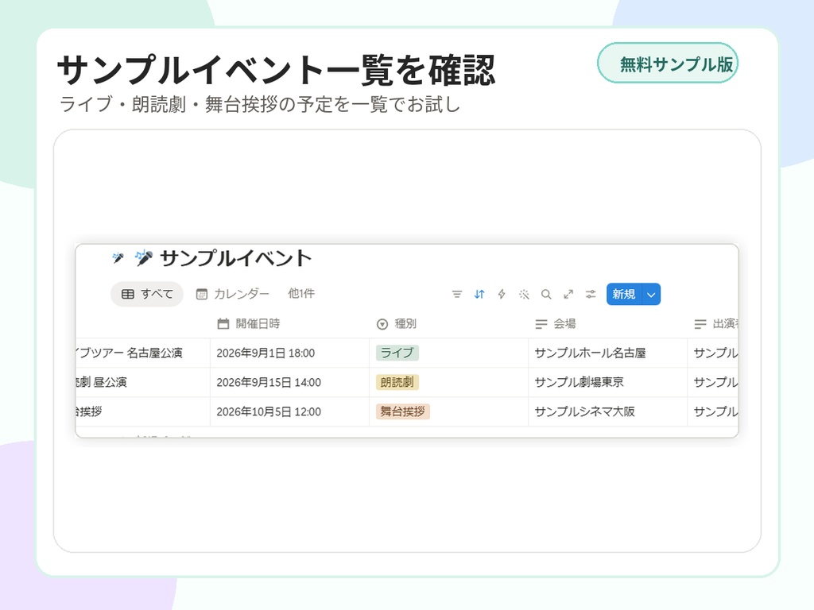Click the text icon in 出演者 header
This screenshot has height=610, width=814.
tap(700, 324)
